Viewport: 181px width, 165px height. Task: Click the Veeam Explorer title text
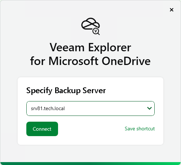point(90,47)
